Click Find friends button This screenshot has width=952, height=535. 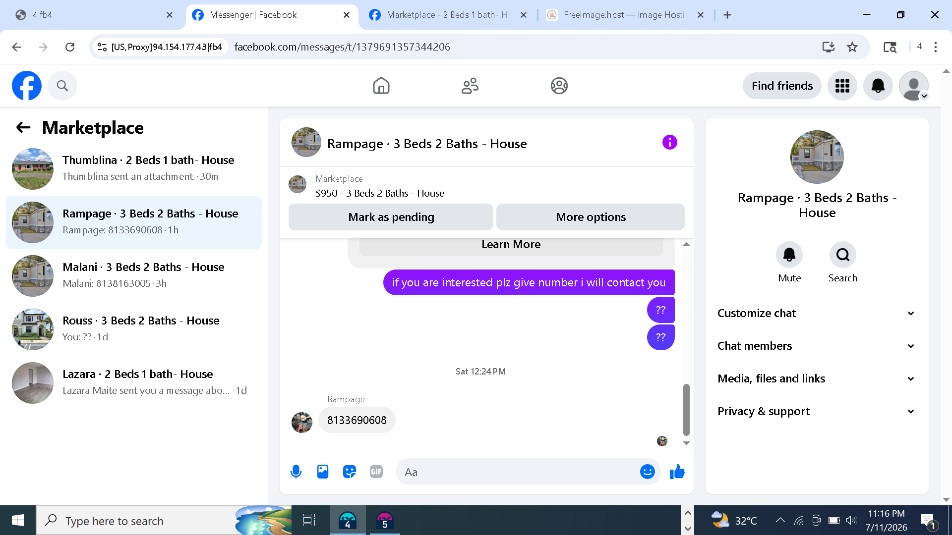point(782,86)
